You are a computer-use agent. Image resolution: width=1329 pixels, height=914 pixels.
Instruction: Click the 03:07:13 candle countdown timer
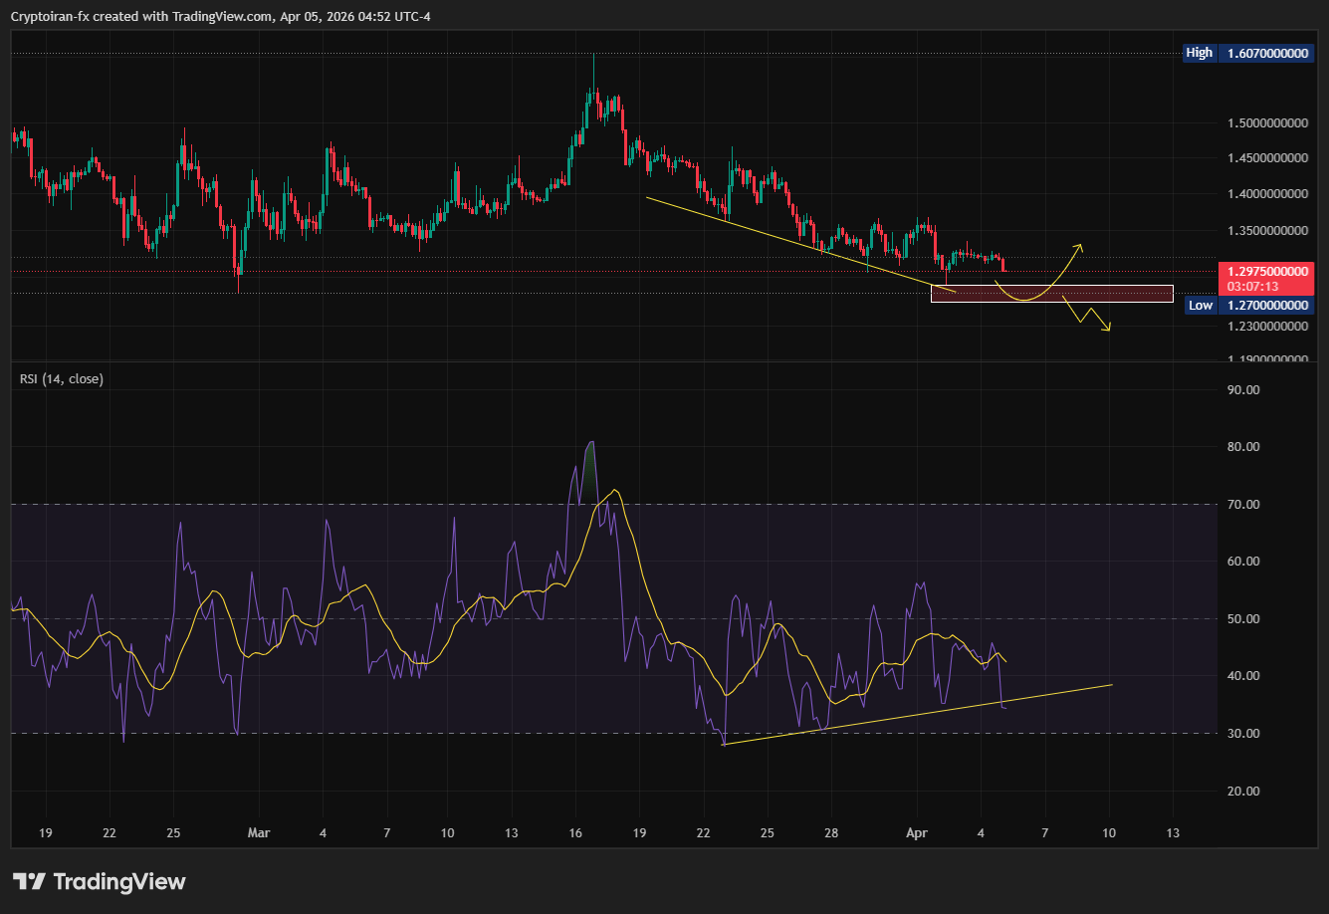pyautogui.click(x=1252, y=286)
